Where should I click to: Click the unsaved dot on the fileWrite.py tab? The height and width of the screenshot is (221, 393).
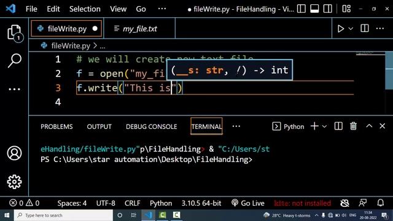[x=95, y=29]
